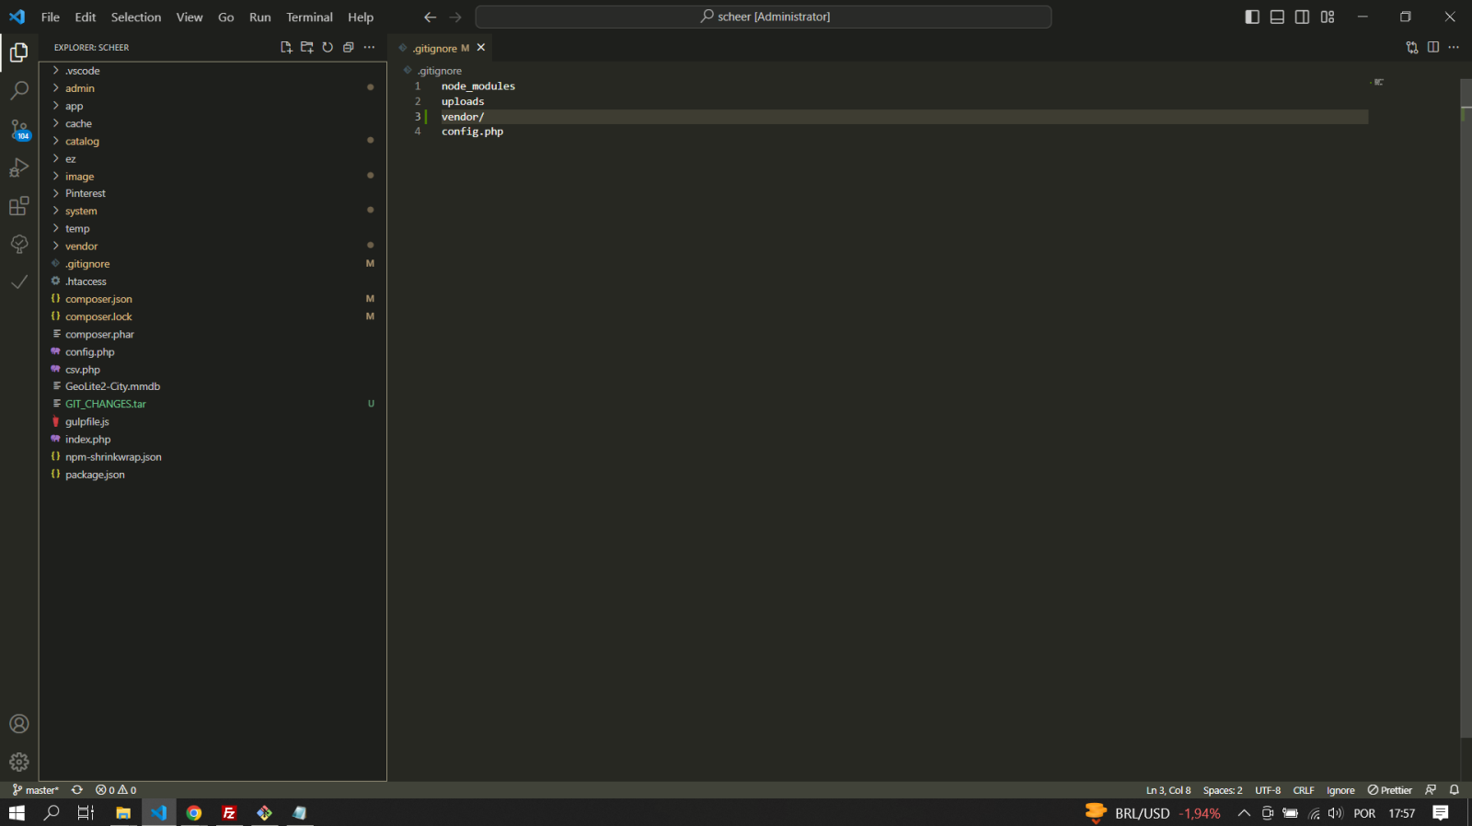Image resolution: width=1472 pixels, height=826 pixels.
Task: Change CRLF line ending setting
Action: [1303, 790]
